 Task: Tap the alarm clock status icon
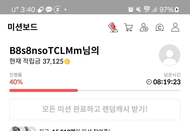click(131, 9)
